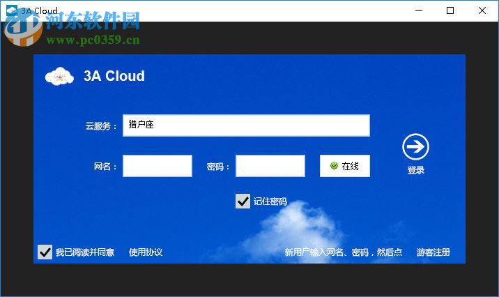Viewport: 499px width, 297px height.
Task: Click the 云服务 field showing 猎户座
Action: [246, 125]
